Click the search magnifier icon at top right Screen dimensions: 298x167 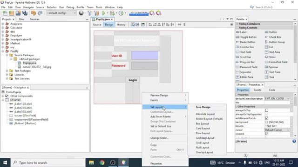(251, 7)
